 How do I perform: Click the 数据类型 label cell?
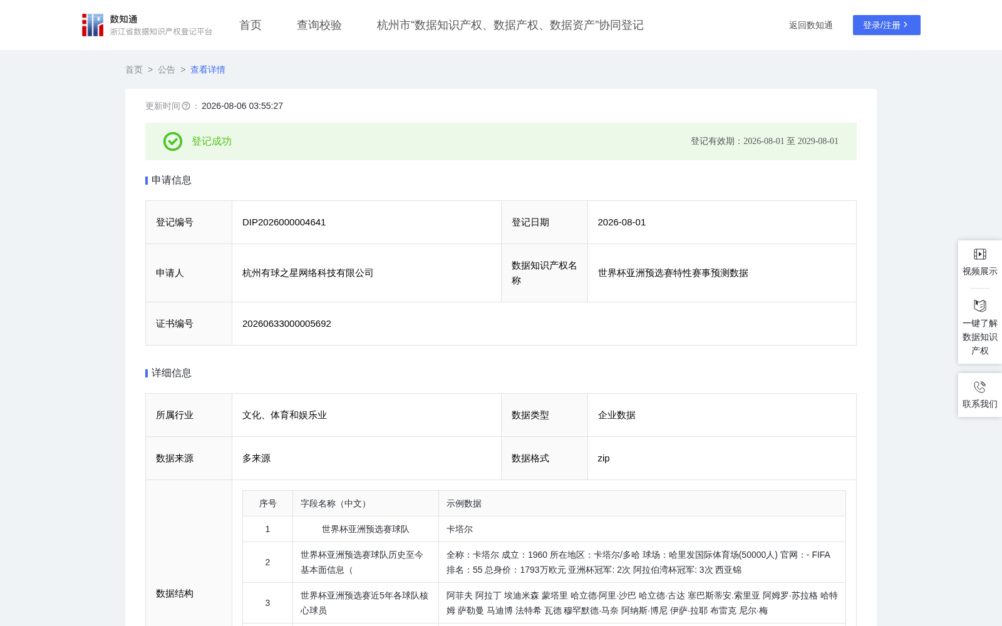pyautogui.click(x=544, y=415)
